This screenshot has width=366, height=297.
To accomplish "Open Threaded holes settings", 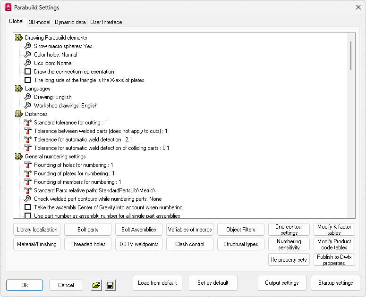I will click(x=88, y=244).
